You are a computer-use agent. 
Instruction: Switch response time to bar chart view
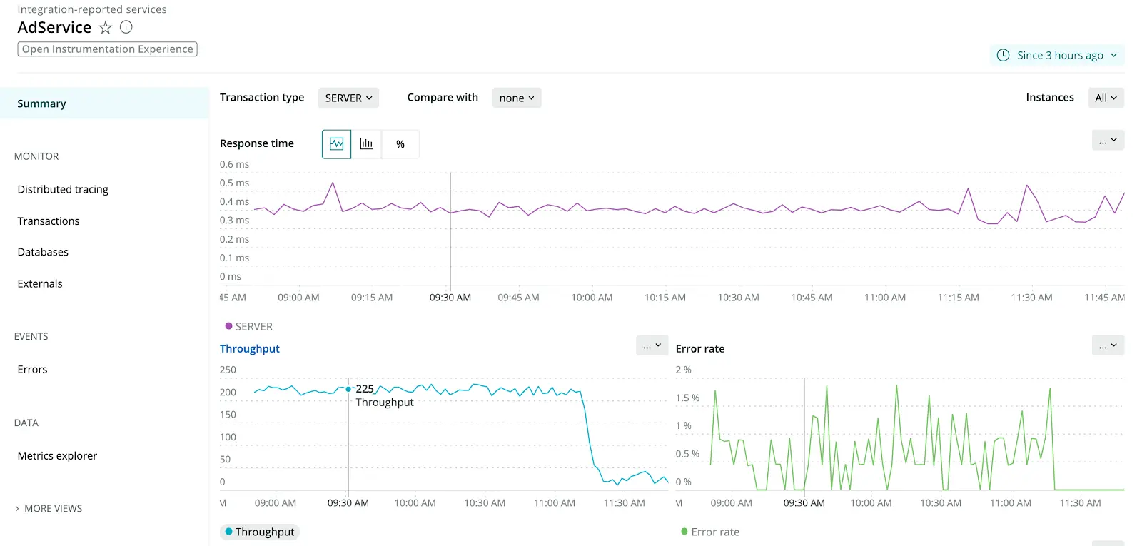click(x=366, y=144)
